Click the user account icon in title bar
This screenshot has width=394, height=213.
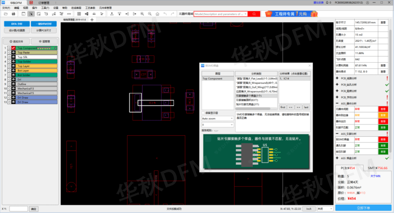pyautogui.click(x=367, y=3)
